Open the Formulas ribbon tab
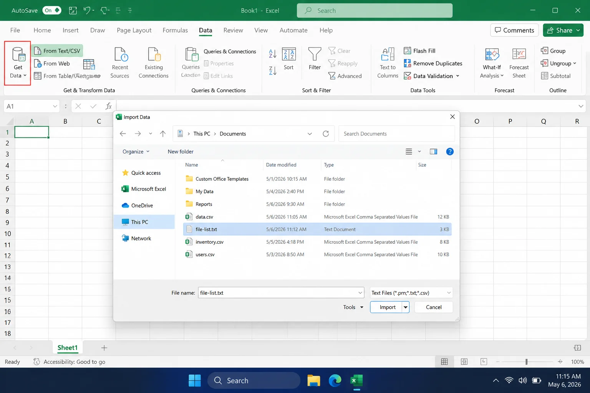 click(x=175, y=30)
